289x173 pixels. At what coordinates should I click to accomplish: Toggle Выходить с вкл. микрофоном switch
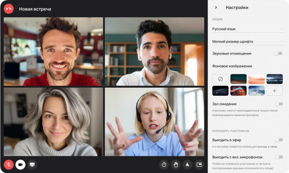(x=279, y=157)
